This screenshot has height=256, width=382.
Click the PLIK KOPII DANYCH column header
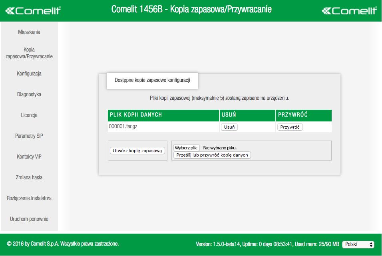click(x=163, y=115)
